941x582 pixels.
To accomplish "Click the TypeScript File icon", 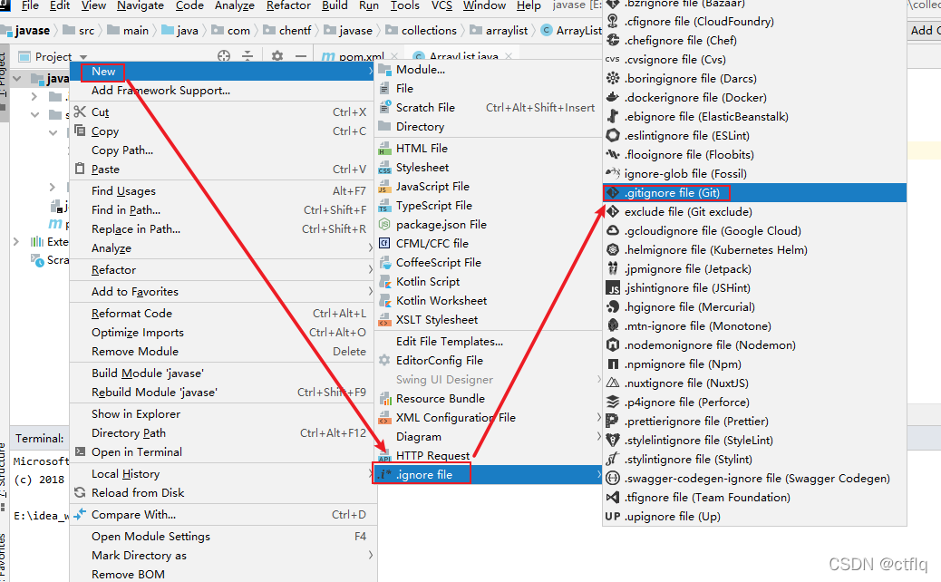I will tap(384, 206).
